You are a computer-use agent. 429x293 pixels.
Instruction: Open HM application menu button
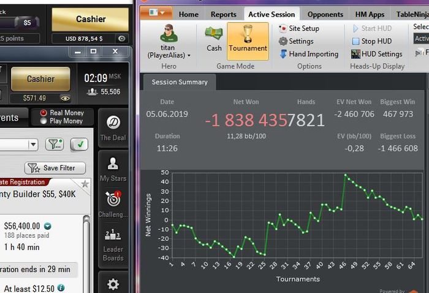click(x=156, y=13)
